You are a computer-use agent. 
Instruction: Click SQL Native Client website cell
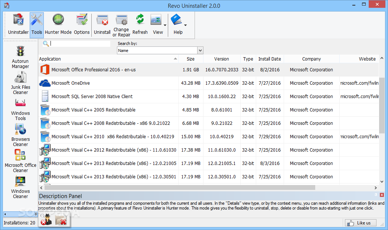[359, 97]
